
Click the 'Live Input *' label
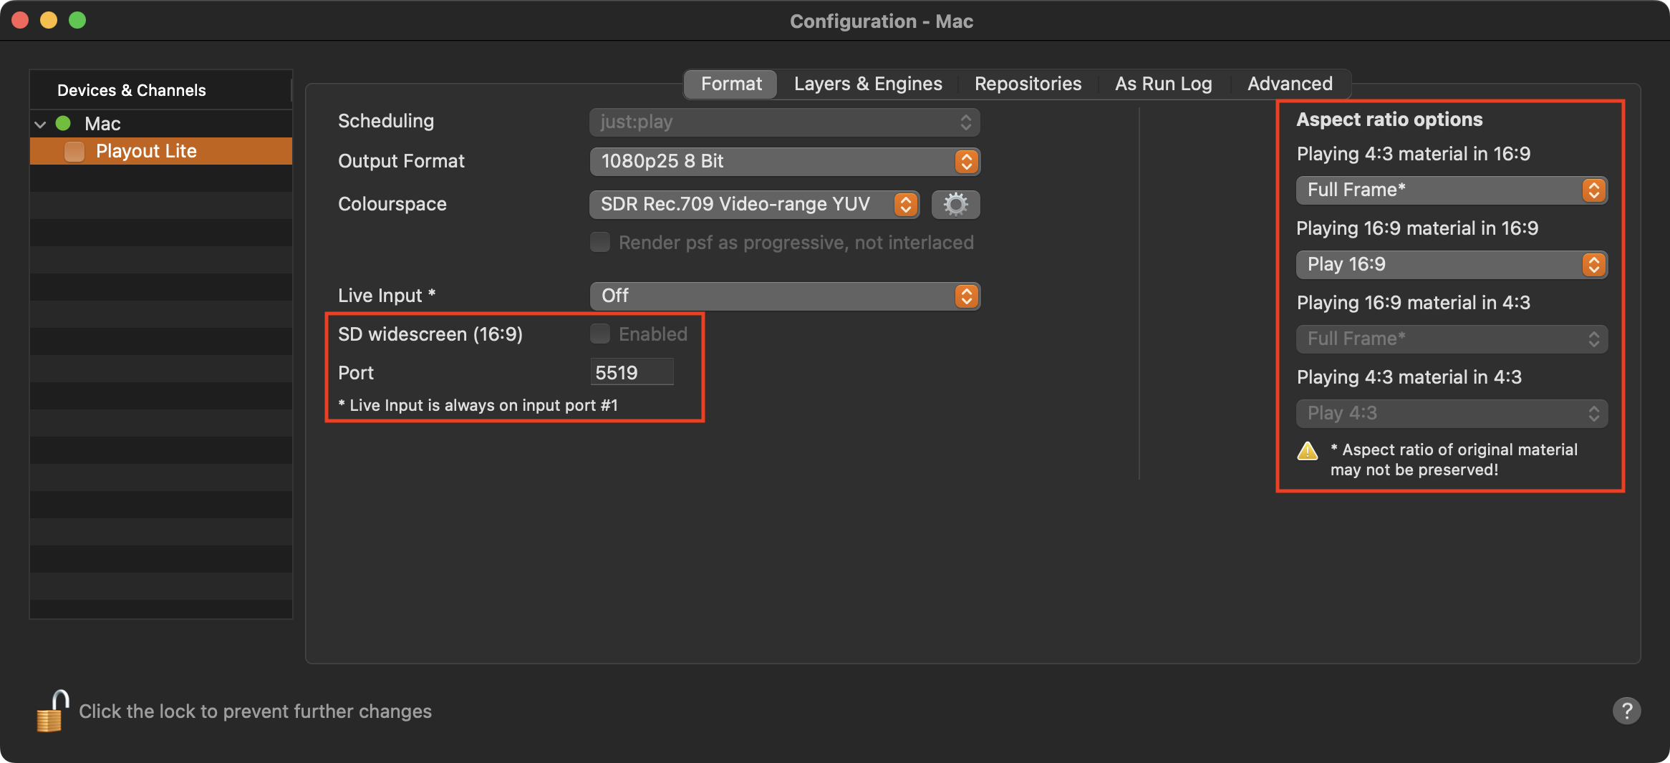(x=387, y=296)
